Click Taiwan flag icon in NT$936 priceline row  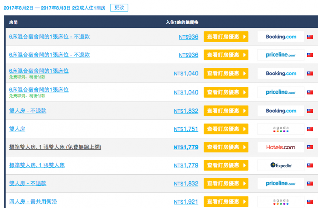click(x=310, y=55)
